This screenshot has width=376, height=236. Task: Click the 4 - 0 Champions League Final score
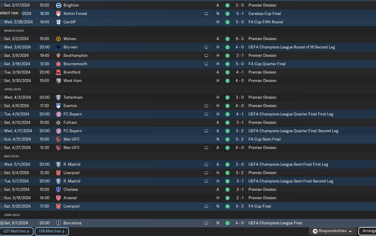239,223
